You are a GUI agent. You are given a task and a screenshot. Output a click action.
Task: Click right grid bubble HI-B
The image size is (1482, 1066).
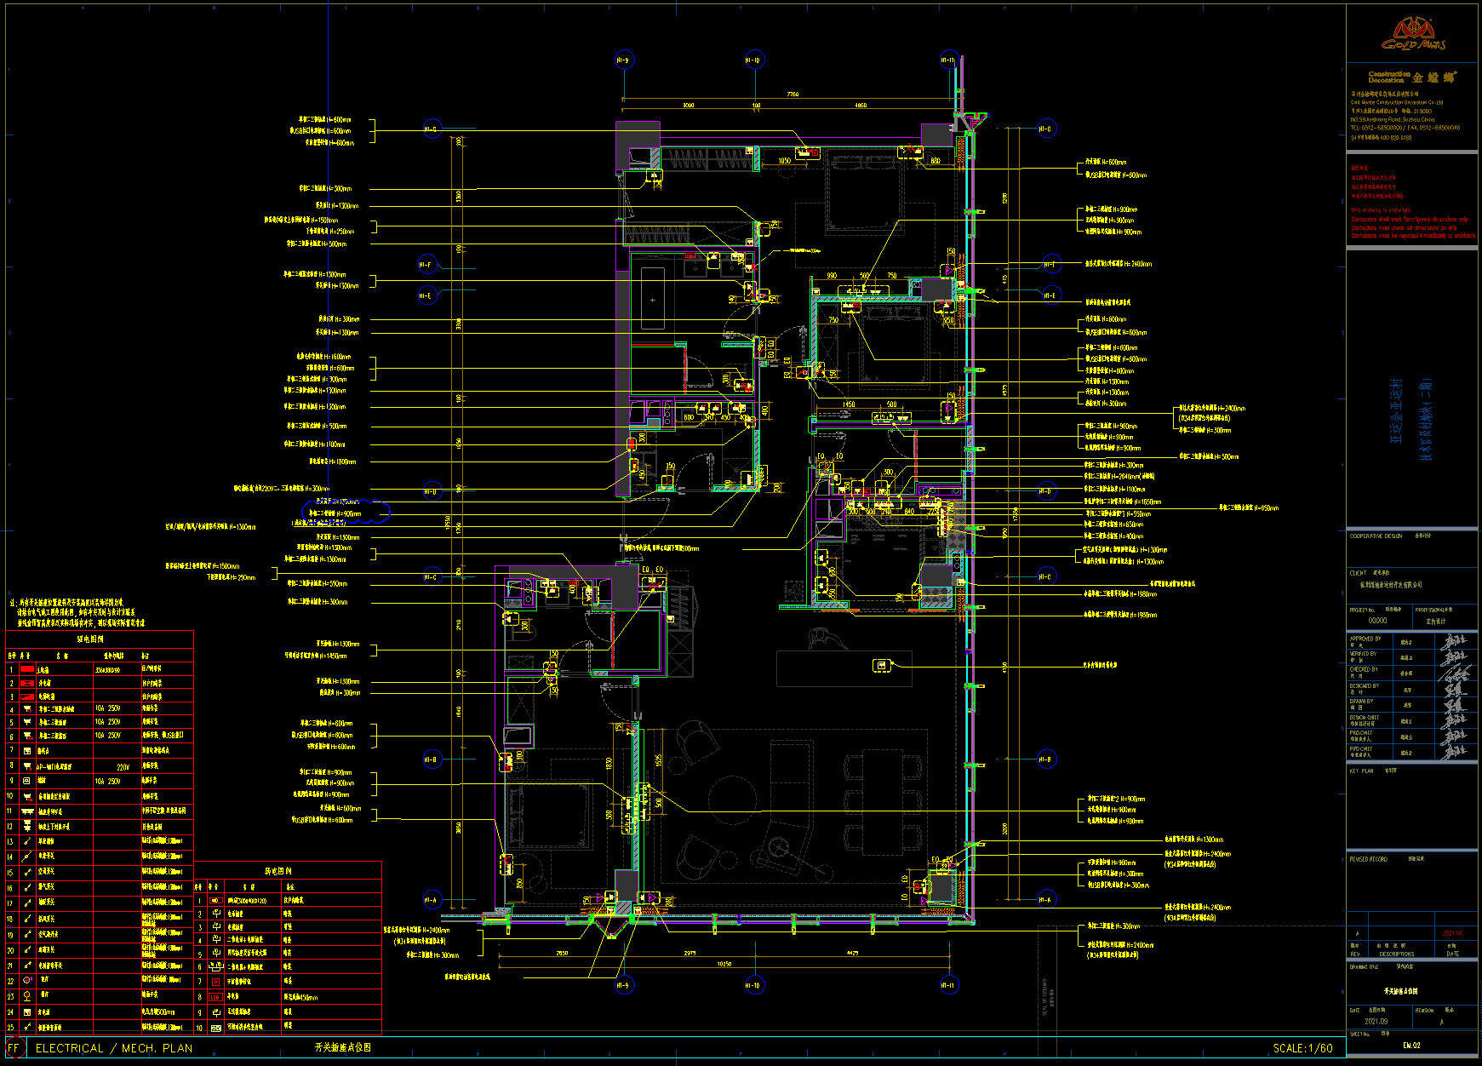coord(1045,759)
